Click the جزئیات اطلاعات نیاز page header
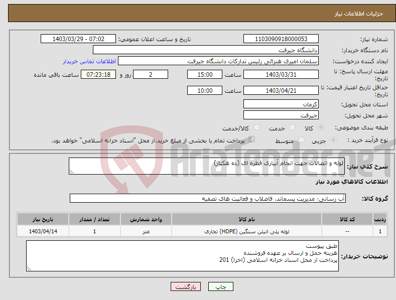396x300 pixels. click(x=359, y=14)
